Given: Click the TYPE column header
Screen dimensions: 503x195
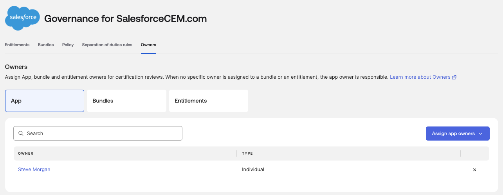Looking at the screenshot, I should point(247,153).
